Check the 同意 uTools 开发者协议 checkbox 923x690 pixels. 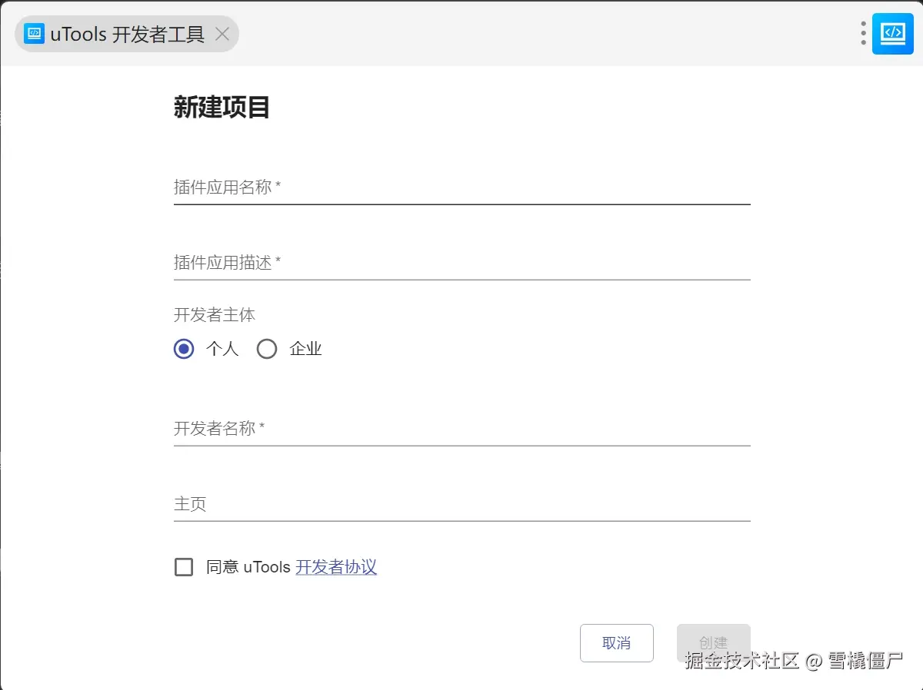pyautogui.click(x=183, y=566)
